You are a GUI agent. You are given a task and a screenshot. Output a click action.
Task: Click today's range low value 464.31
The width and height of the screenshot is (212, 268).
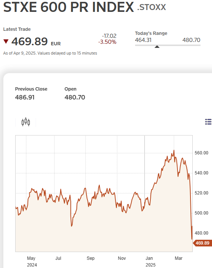(143, 40)
